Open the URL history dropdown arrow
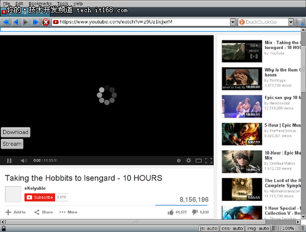This screenshot has width=306, height=232. pyautogui.click(x=233, y=22)
